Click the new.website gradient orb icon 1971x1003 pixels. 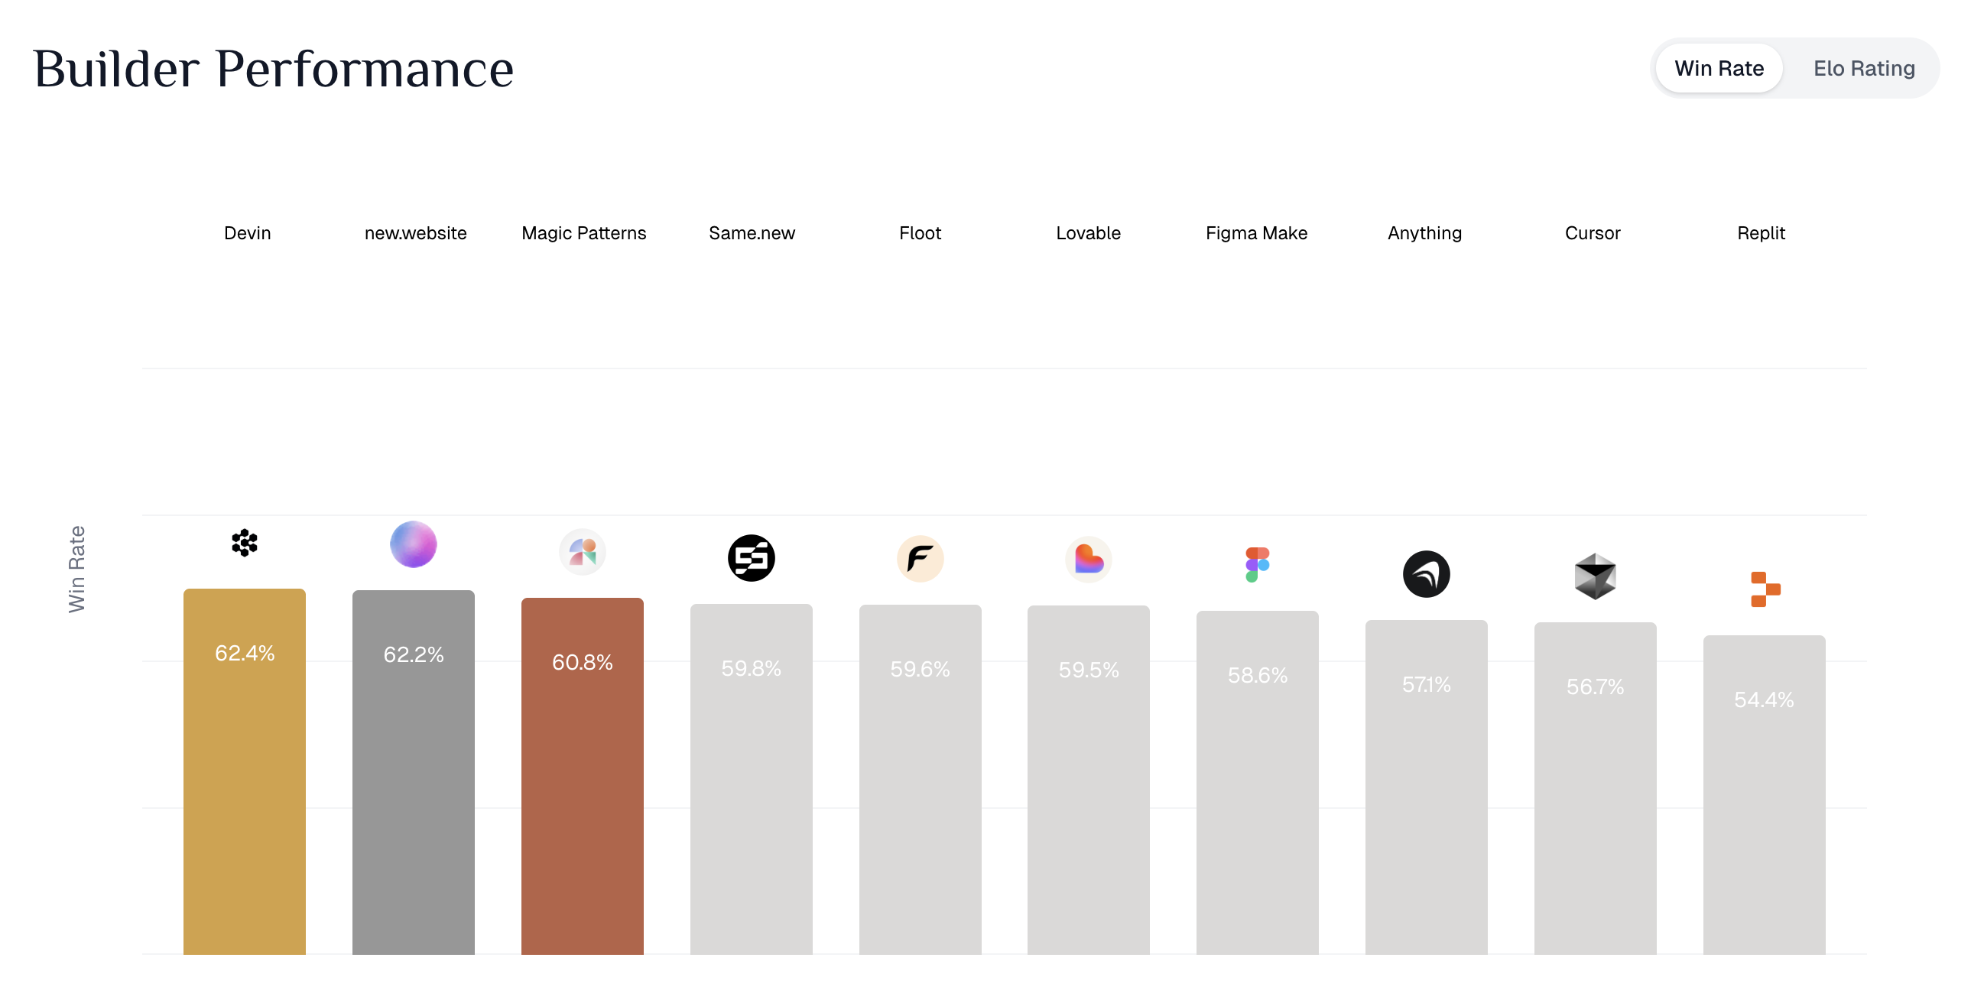click(x=413, y=545)
